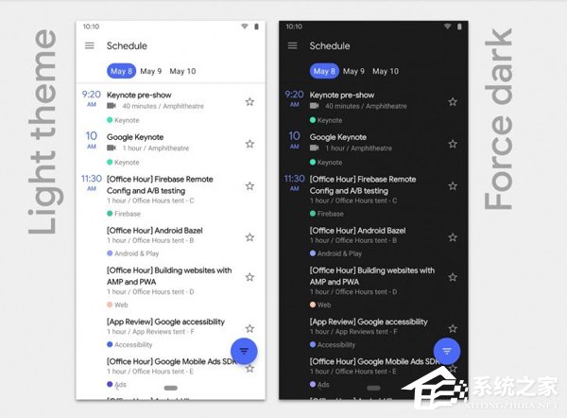Open Google Keynote session, light theme
Image resolution: width=567 pixels, height=418 pixels.
pyautogui.click(x=135, y=137)
